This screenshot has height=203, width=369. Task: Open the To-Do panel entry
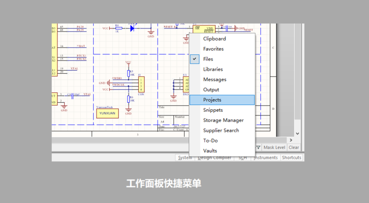click(222, 141)
